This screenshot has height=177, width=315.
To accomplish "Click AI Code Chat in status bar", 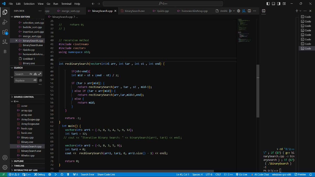I will coord(260,174).
